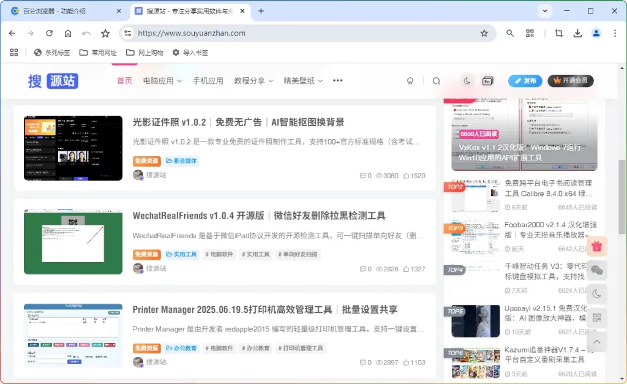Restore the recently closed tab (undo arrow)
627x384 pixels.
coord(86,33)
